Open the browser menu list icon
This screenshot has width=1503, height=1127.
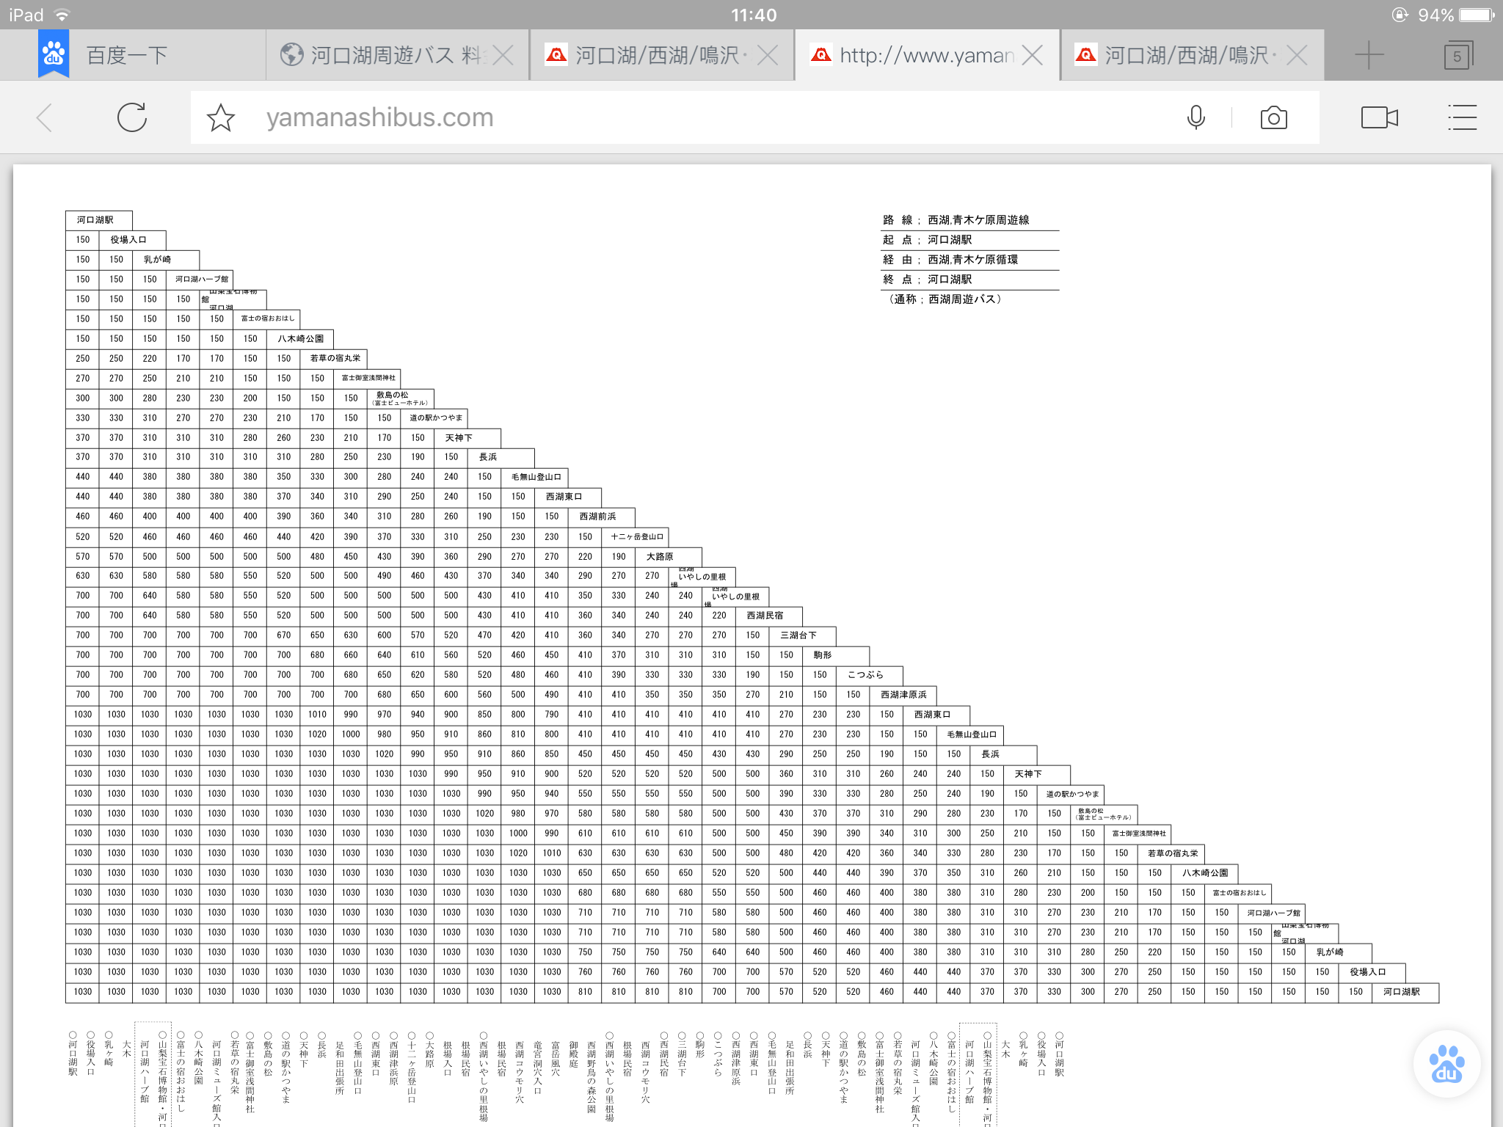(x=1462, y=117)
